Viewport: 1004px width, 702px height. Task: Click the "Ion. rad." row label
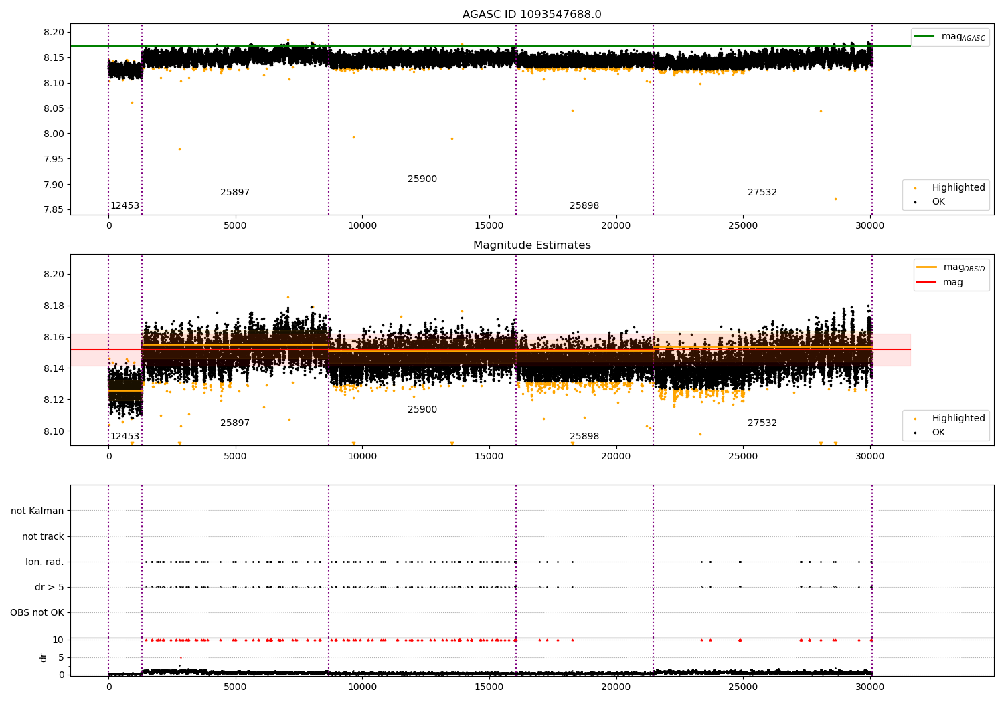point(45,562)
